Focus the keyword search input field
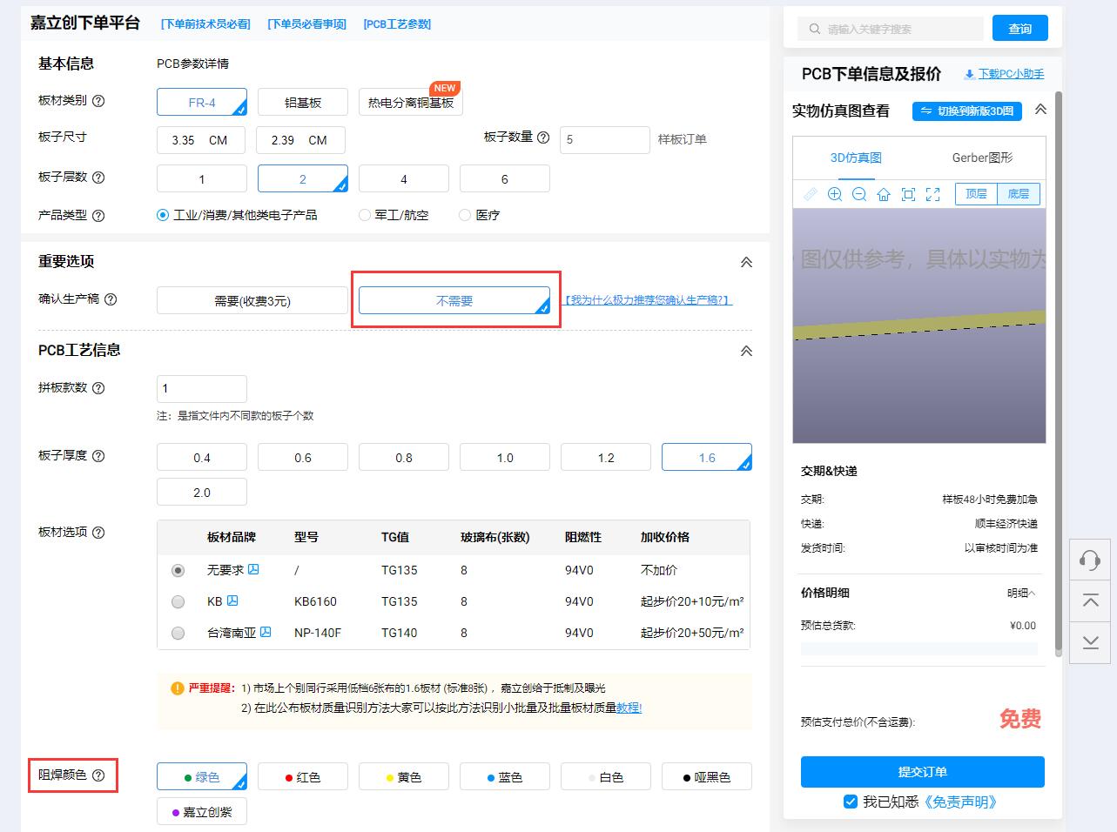This screenshot has width=1117, height=832. pos(891,29)
